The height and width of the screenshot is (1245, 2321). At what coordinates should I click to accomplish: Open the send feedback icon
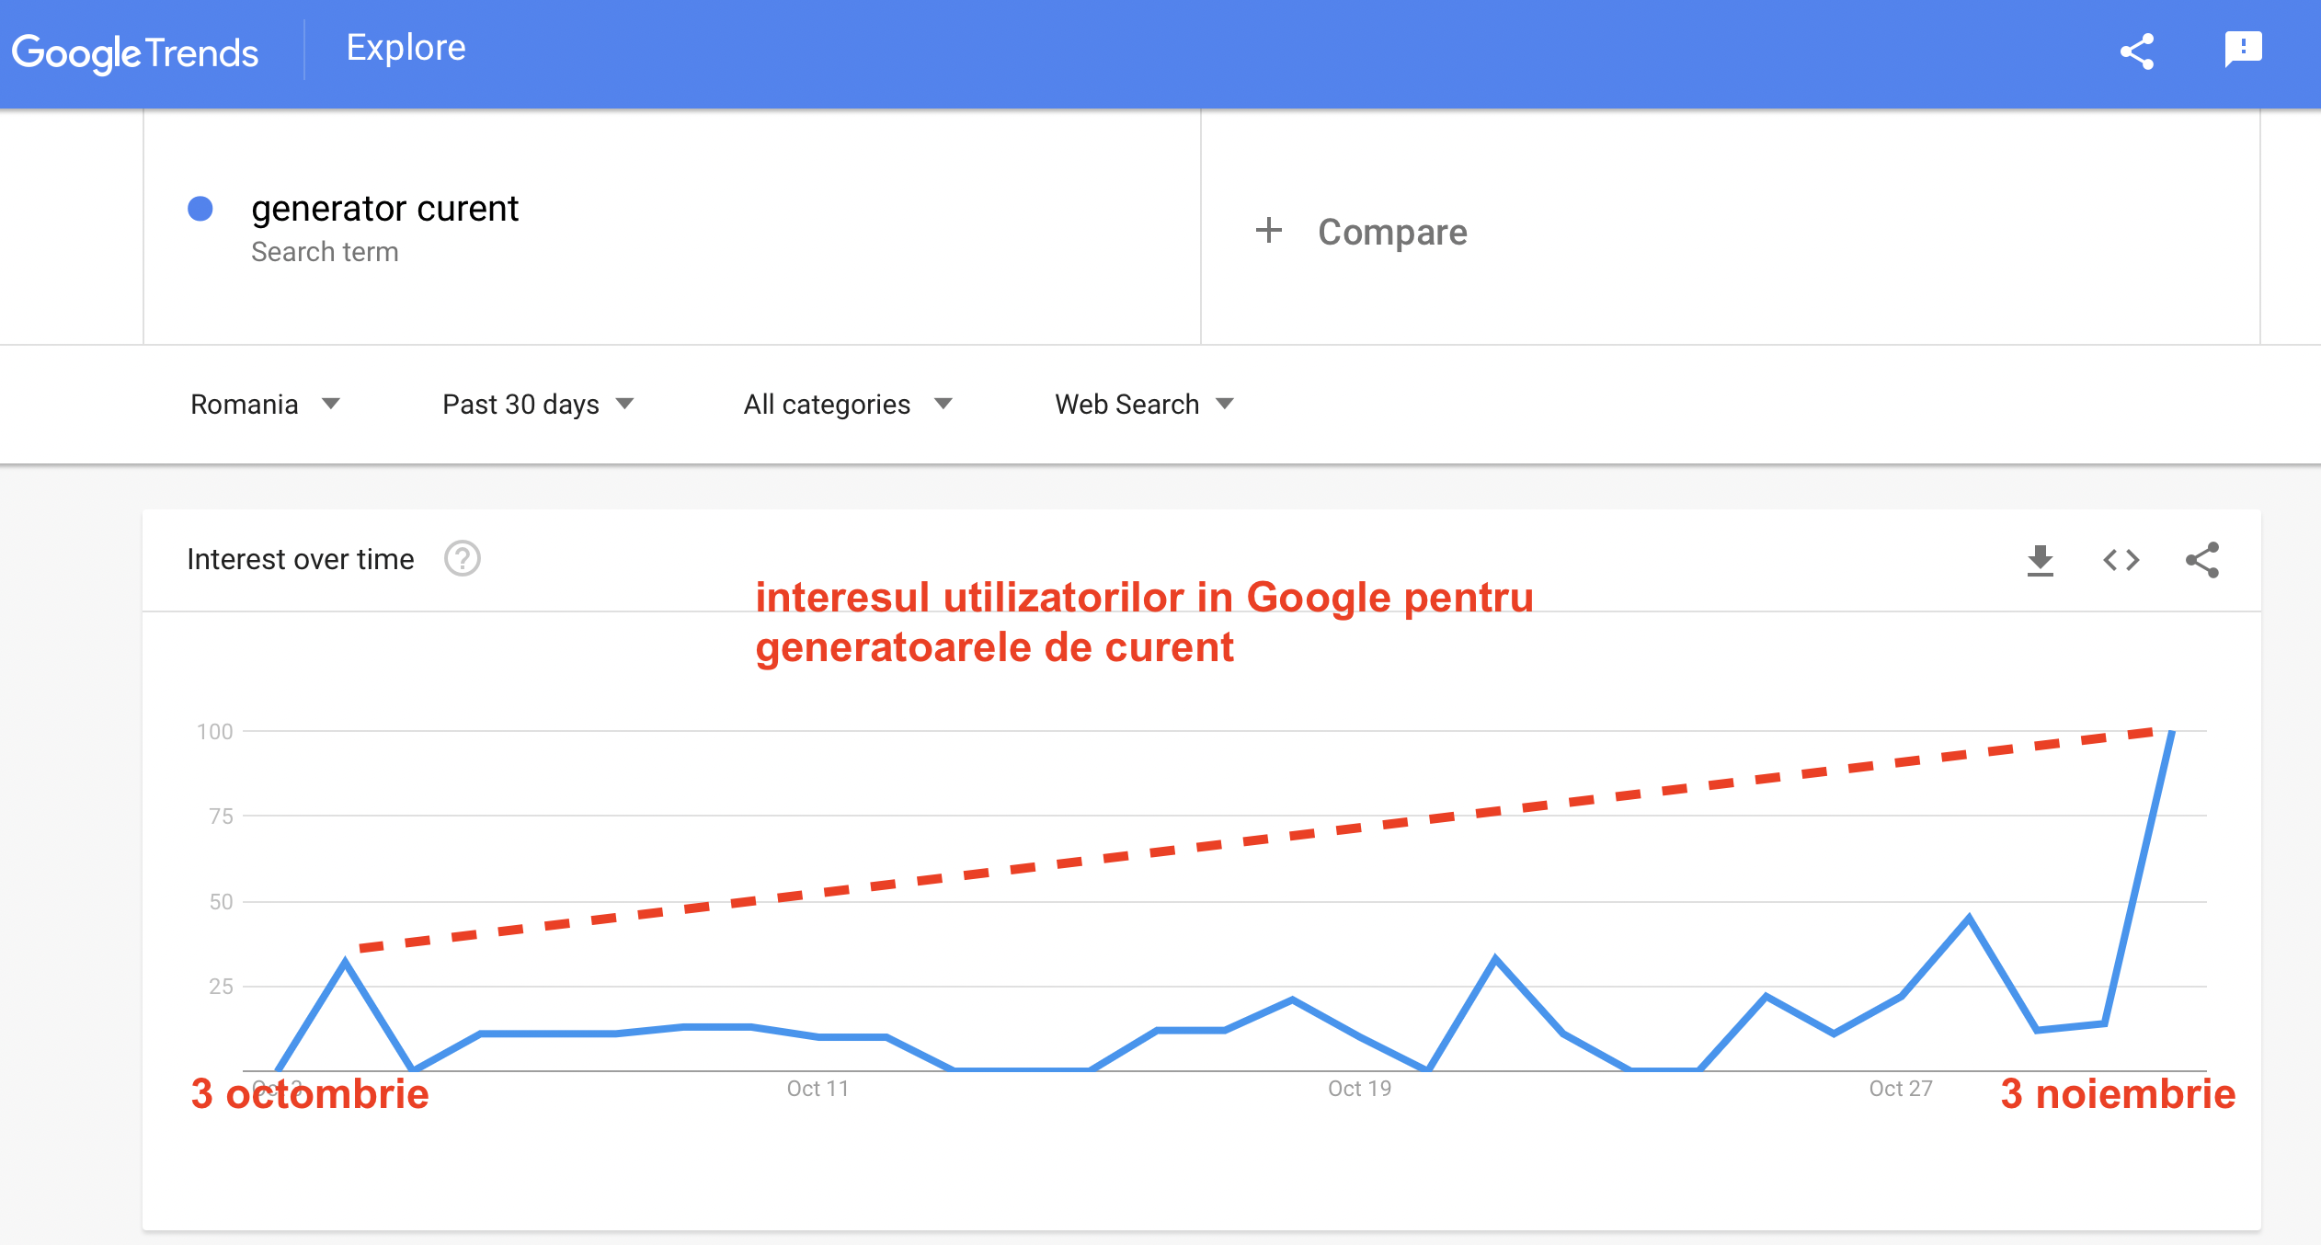click(2243, 50)
